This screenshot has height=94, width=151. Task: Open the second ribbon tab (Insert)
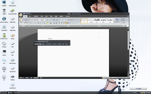[30, 16]
